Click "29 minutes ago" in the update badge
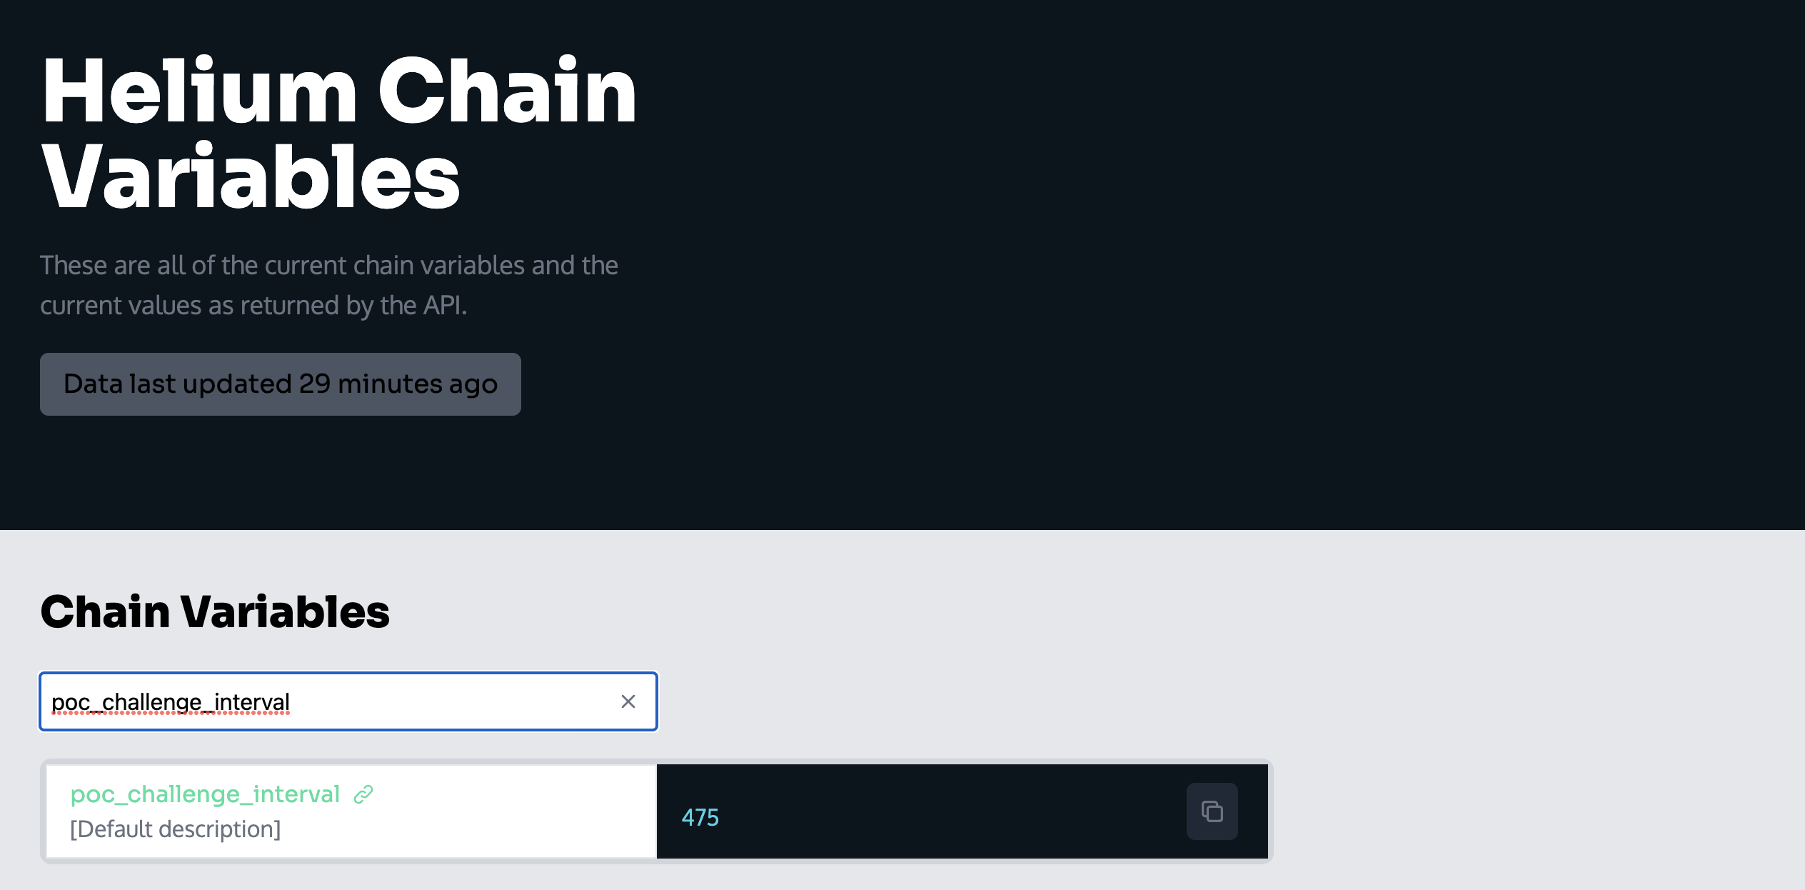 (x=398, y=384)
